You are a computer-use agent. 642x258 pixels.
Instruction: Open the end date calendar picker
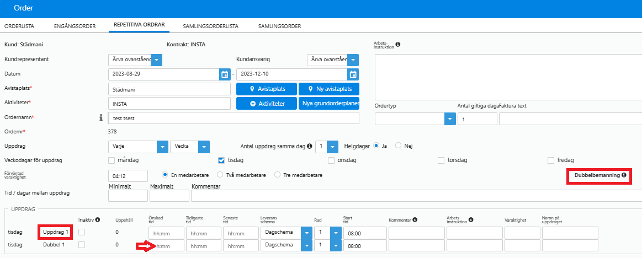pyautogui.click(x=353, y=74)
